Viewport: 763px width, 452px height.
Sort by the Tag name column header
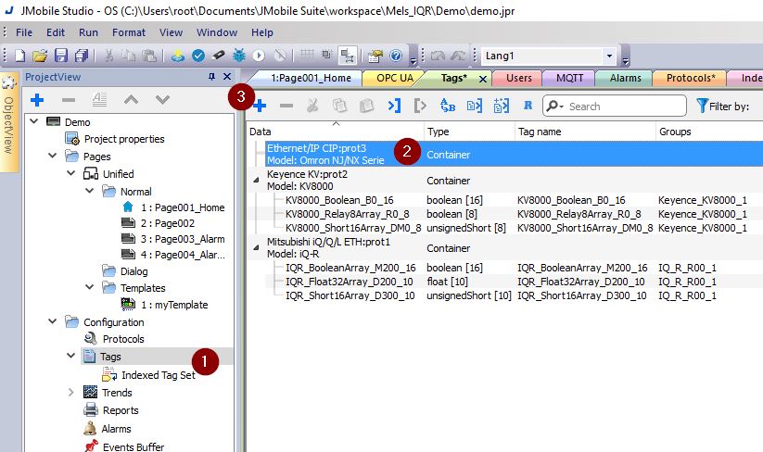[585, 132]
